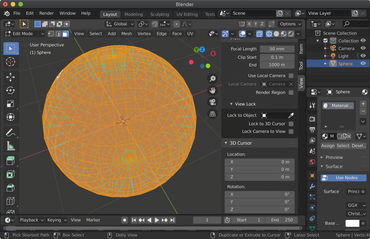Viewport: 370px width, 239px height.
Task: Click the Deselect material button
Action: [359, 146]
